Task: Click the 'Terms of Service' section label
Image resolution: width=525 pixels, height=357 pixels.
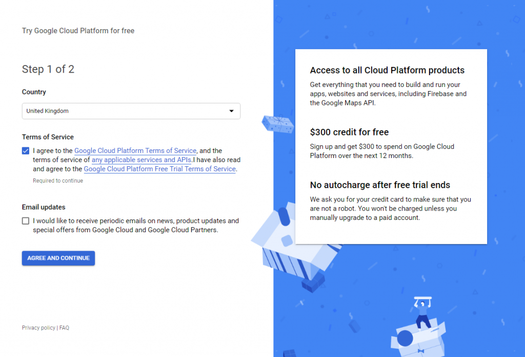Action: point(48,137)
